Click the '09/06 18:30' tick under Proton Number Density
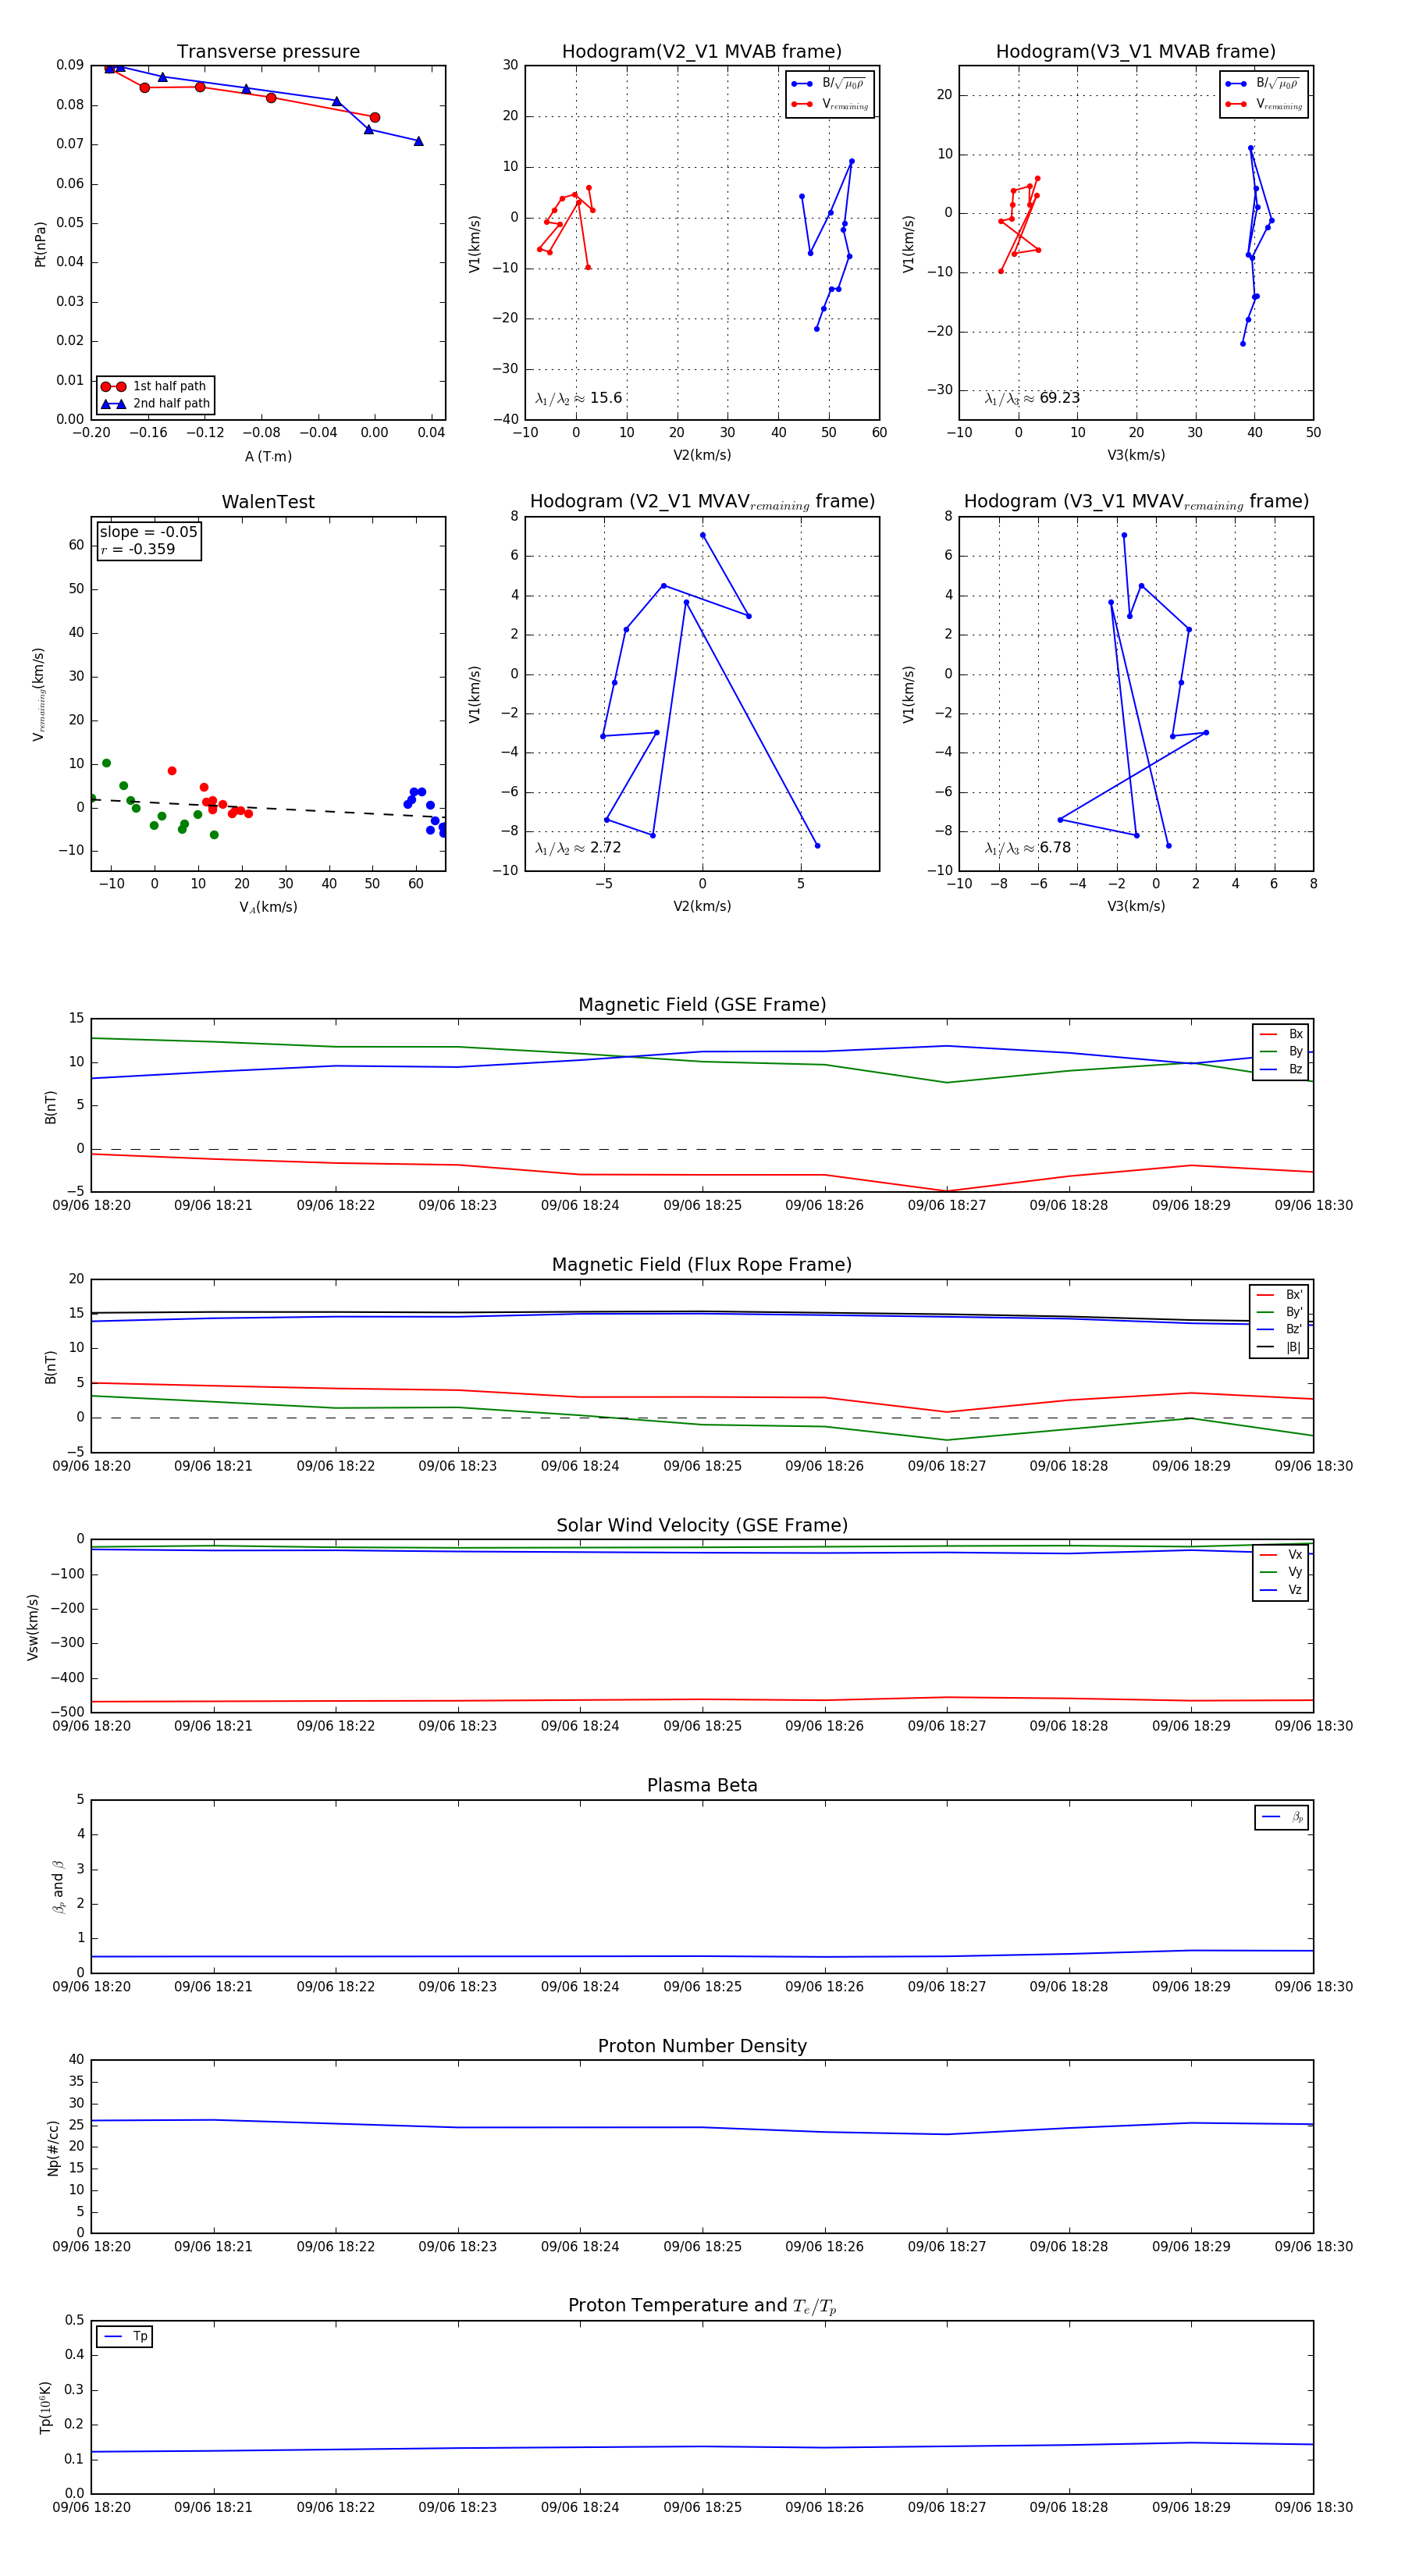1405x2576 pixels. [x=1313, y=2247]
